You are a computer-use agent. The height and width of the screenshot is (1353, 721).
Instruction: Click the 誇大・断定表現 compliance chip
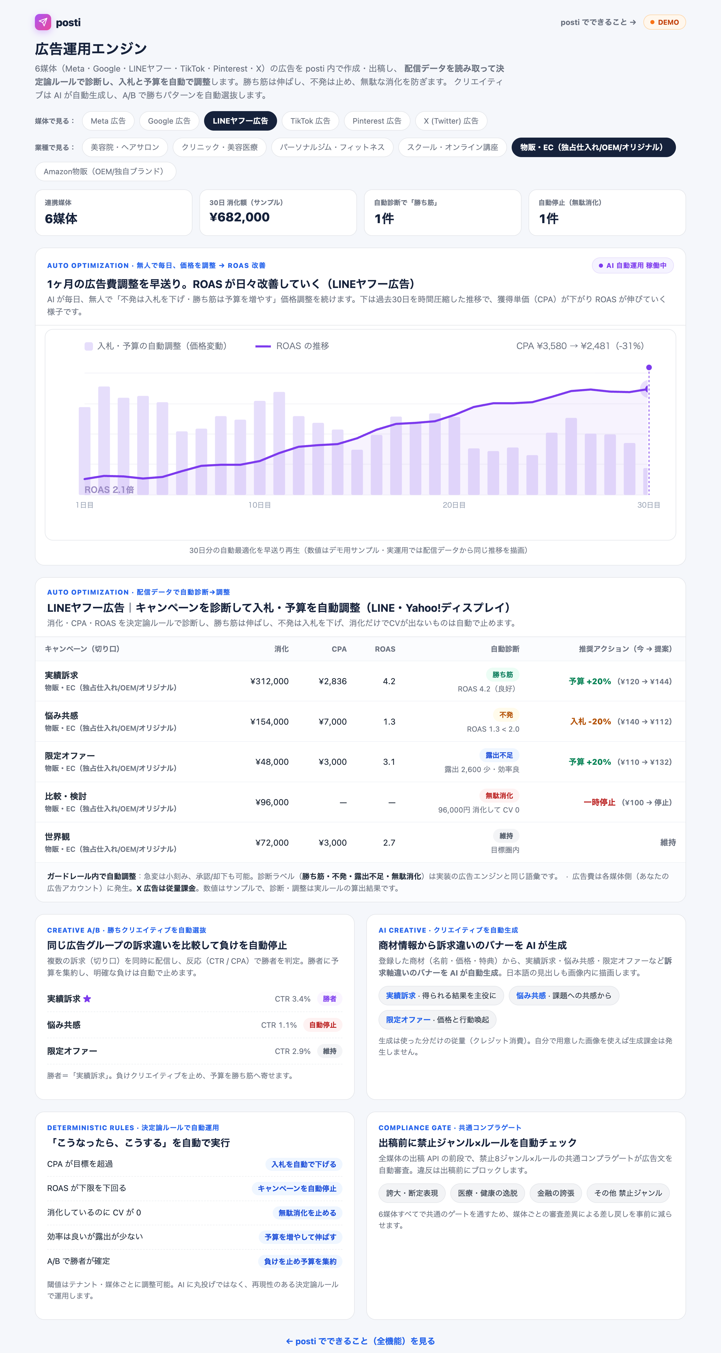pos(412,1193)
